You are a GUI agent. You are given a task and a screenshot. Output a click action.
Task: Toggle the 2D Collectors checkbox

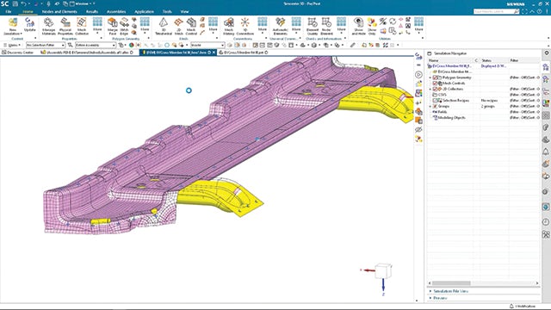(x=435, y=89)
